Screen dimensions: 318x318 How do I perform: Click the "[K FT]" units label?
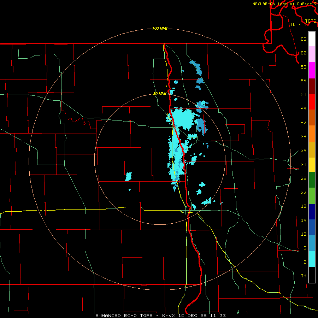coord(299,25)
